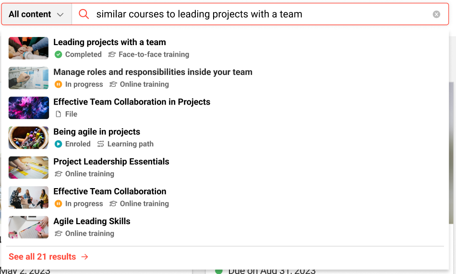Click the Face-to-face training graduation cap icon
This screenshot has width=456, height=274.
coord(112,55)
